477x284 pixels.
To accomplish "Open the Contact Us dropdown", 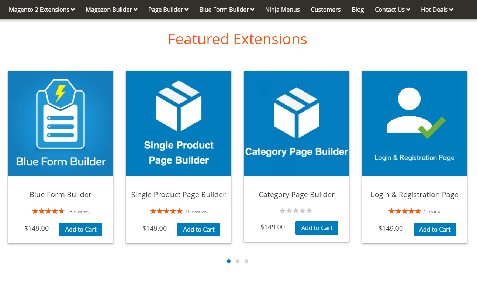I will tap(392, 10).
